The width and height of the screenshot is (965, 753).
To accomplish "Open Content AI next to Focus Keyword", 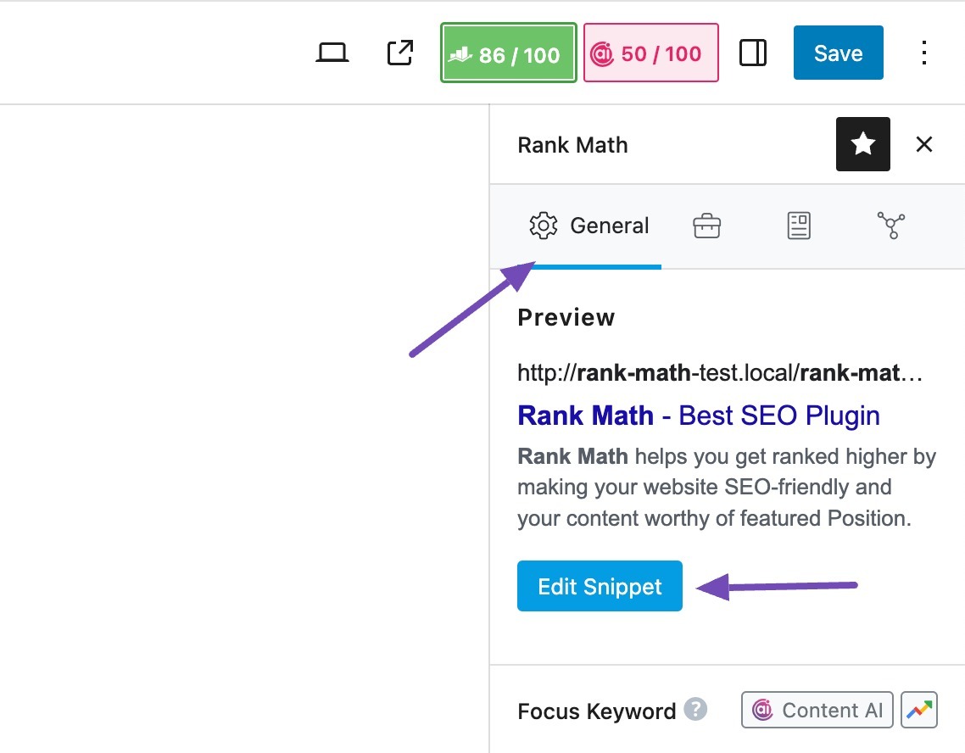I will tap(816, 710).
